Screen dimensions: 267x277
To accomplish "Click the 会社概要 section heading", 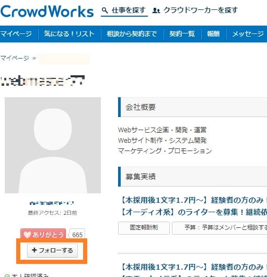I will [x=141, y=107].
